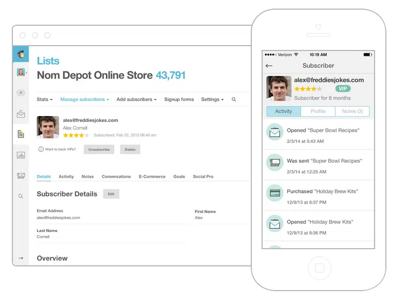Click the subscriber's star rating on desktop
Image resolution: width=402 pixels, height=304 pixels.
click(76, 135)
